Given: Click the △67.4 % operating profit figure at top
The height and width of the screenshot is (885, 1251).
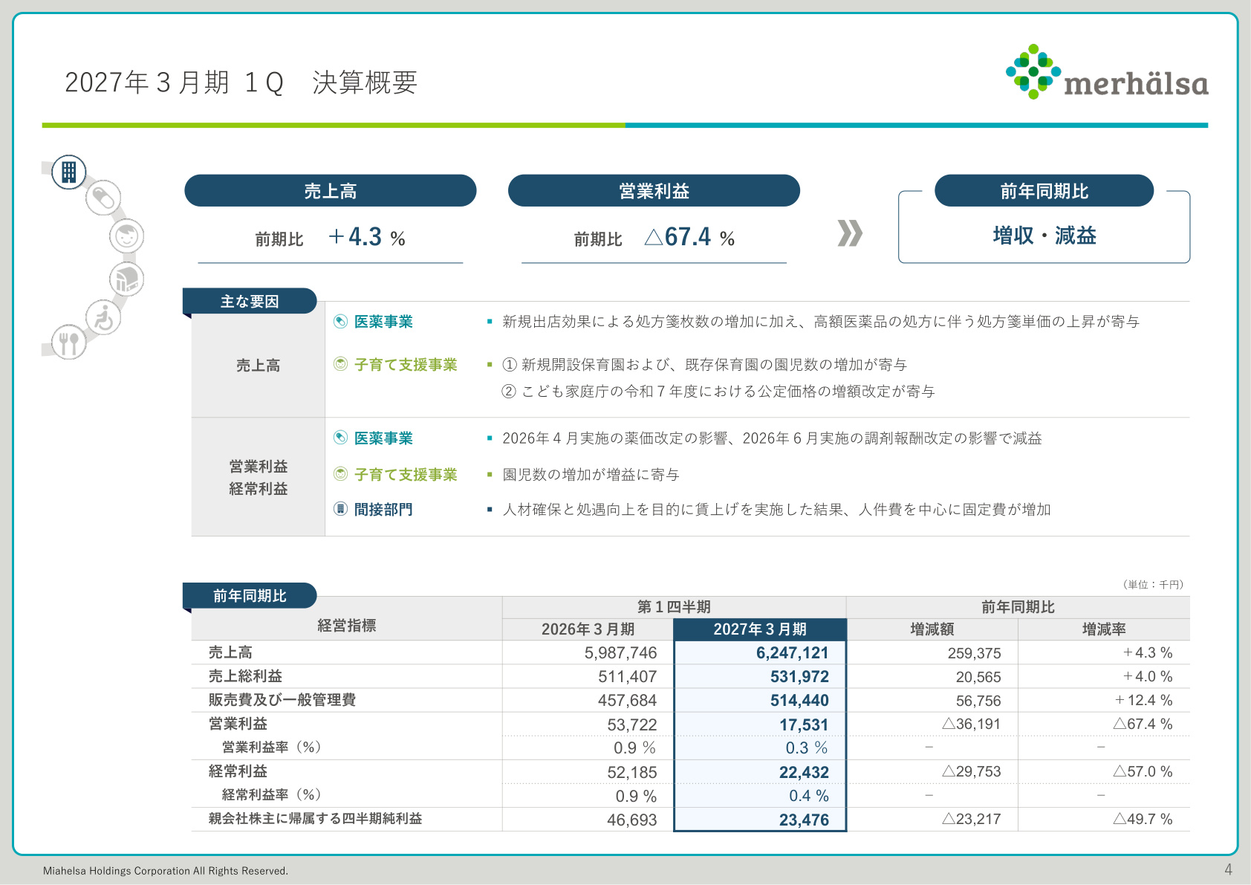Looking at the screenshot, I should [x=690, y=237].
